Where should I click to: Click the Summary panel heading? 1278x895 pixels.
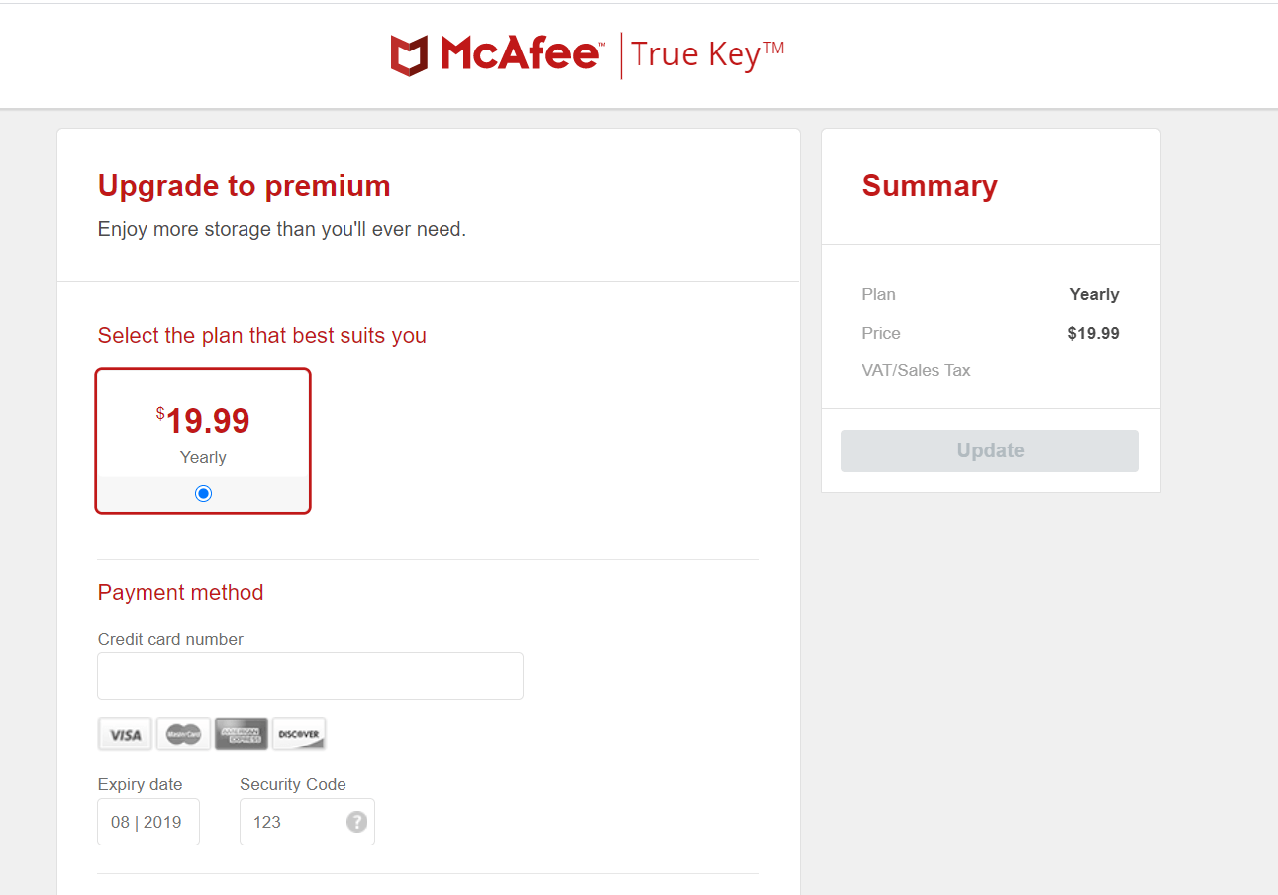click(930, 185)
